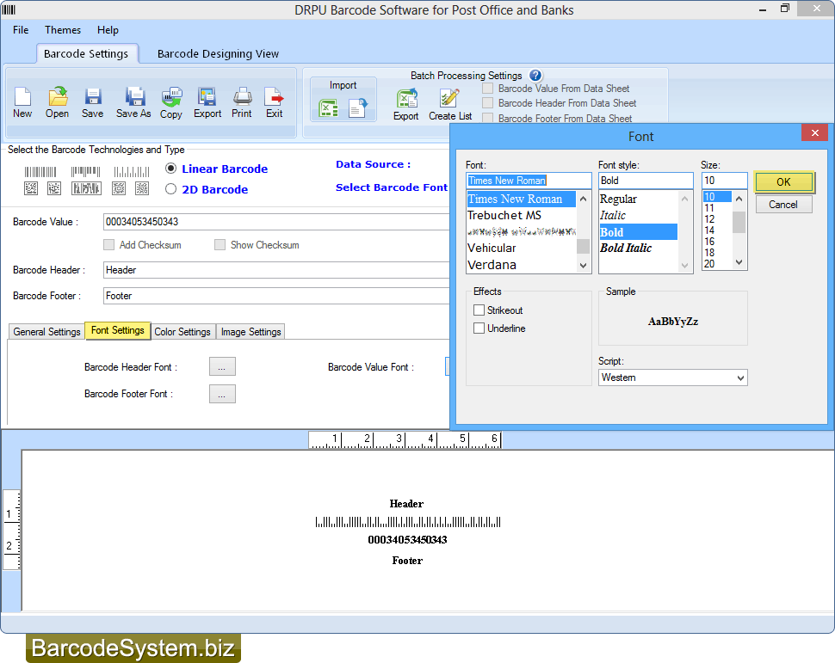Click the batch Export icon

[405, 104]
